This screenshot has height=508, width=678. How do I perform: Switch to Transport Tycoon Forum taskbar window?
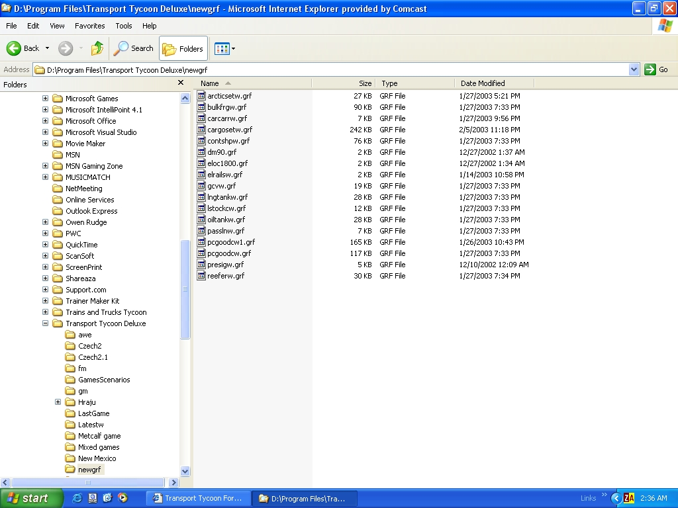[198, 498]
